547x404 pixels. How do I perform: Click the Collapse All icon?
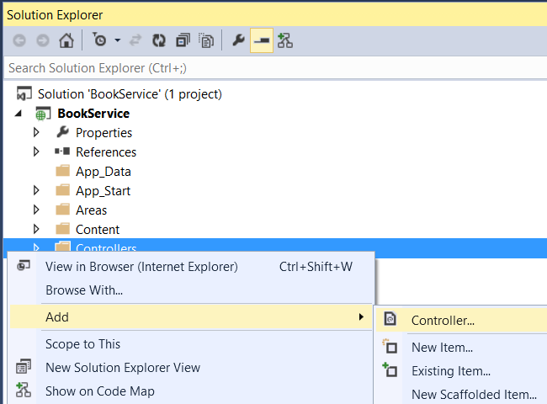[x=183, y=40]
